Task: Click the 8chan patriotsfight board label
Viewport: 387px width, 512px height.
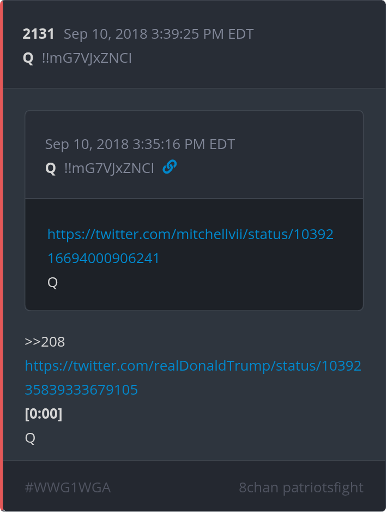Action: pyautogui.click(x=301, y=487)
